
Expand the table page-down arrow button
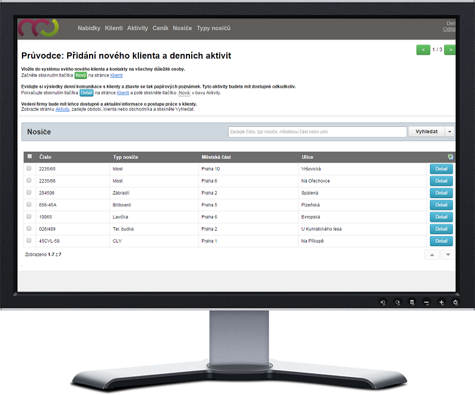pyautogui.click(x=447, y=254)
